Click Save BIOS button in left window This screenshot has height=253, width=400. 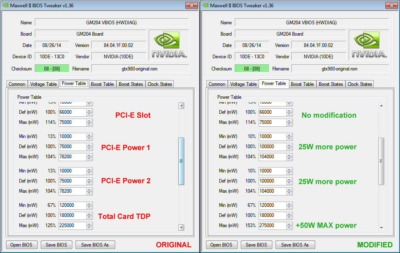[x=57, y=245]
